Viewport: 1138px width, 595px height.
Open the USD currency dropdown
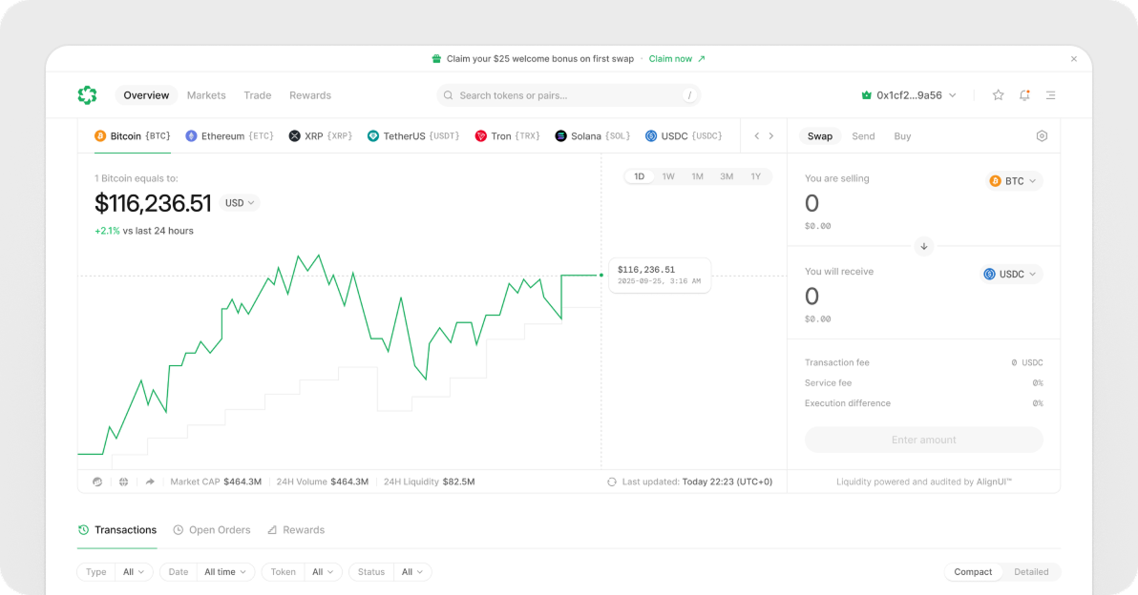click(x=240, y=203)
